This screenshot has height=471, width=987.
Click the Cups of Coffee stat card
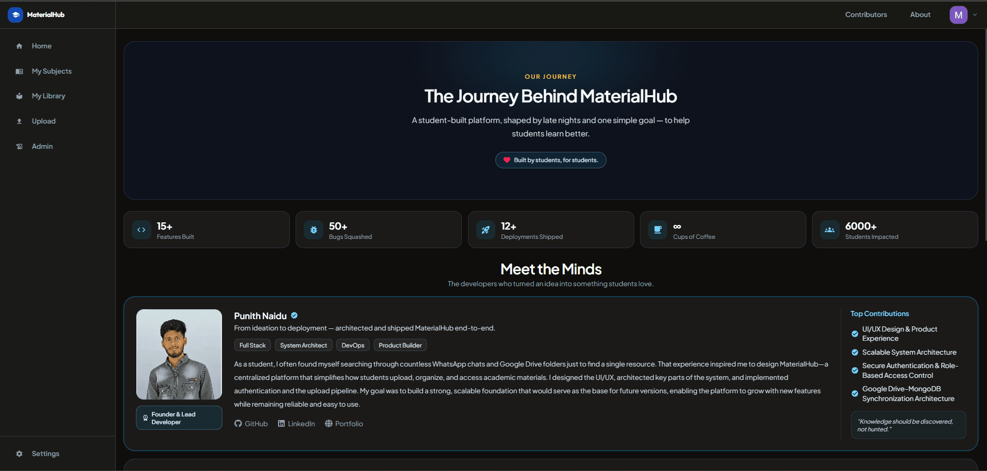click(723, 230)
